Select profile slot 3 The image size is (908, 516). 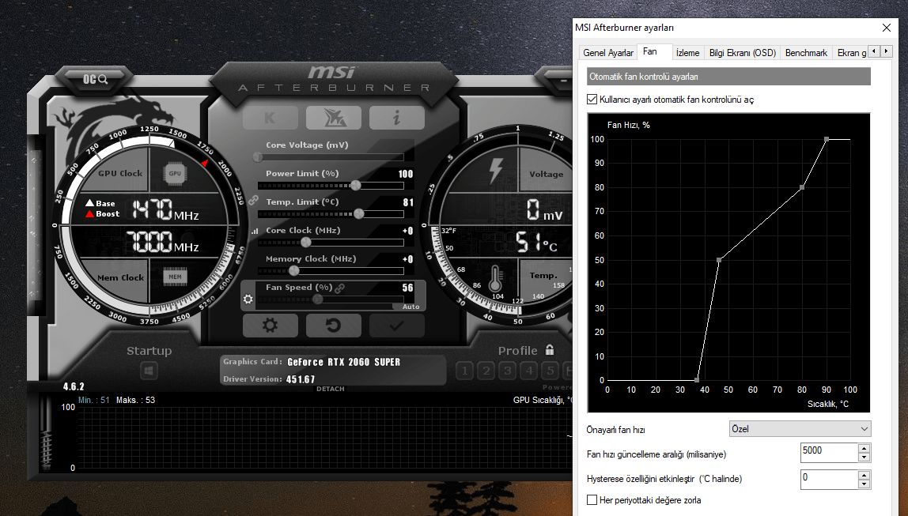[508, 371]
